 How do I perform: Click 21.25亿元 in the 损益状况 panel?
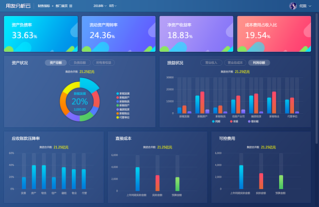click(x=242, y=72)
